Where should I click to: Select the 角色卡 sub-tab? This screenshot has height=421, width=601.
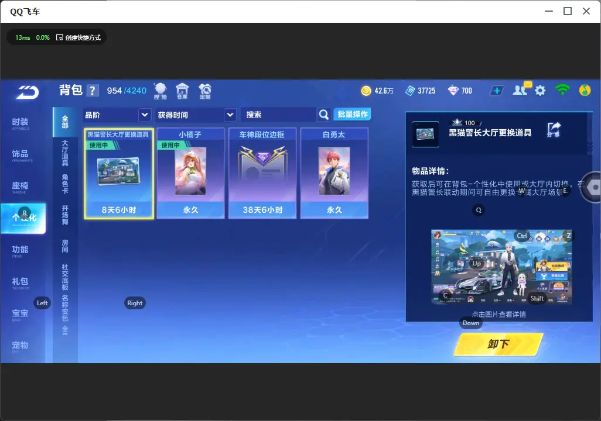tap(65, 184)
